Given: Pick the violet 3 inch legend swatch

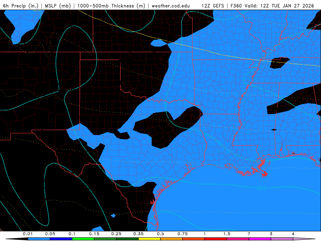Looking at the screenshot, I should (x=282, y=239).
